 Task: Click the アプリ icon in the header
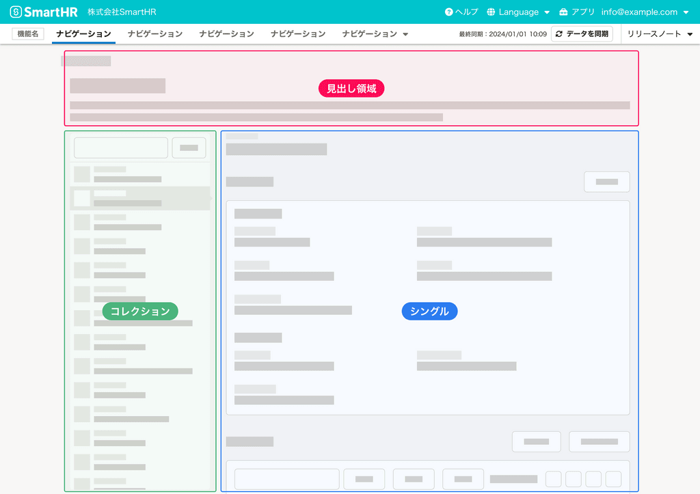tap(563, 12)
